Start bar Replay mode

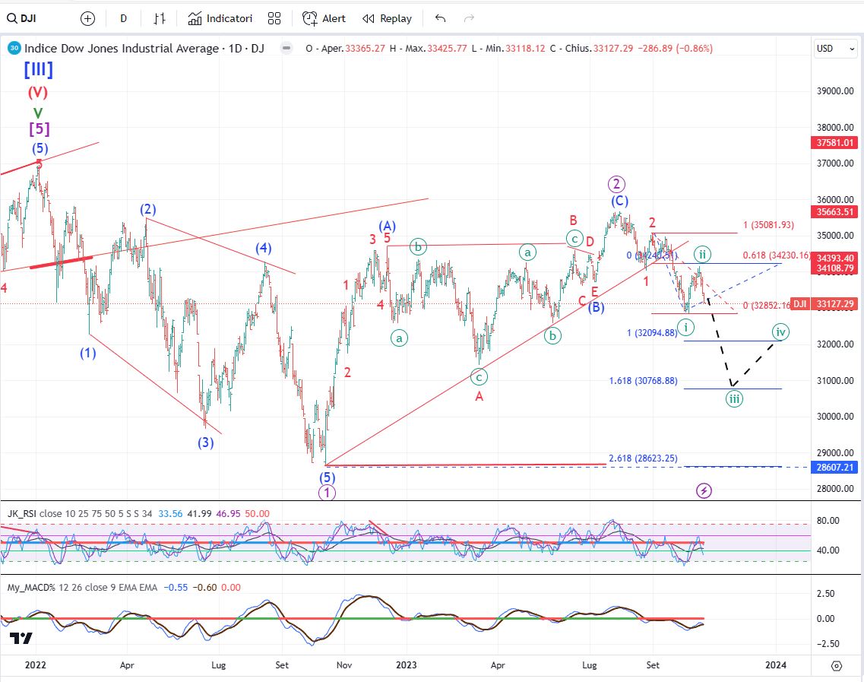point(387,19)
